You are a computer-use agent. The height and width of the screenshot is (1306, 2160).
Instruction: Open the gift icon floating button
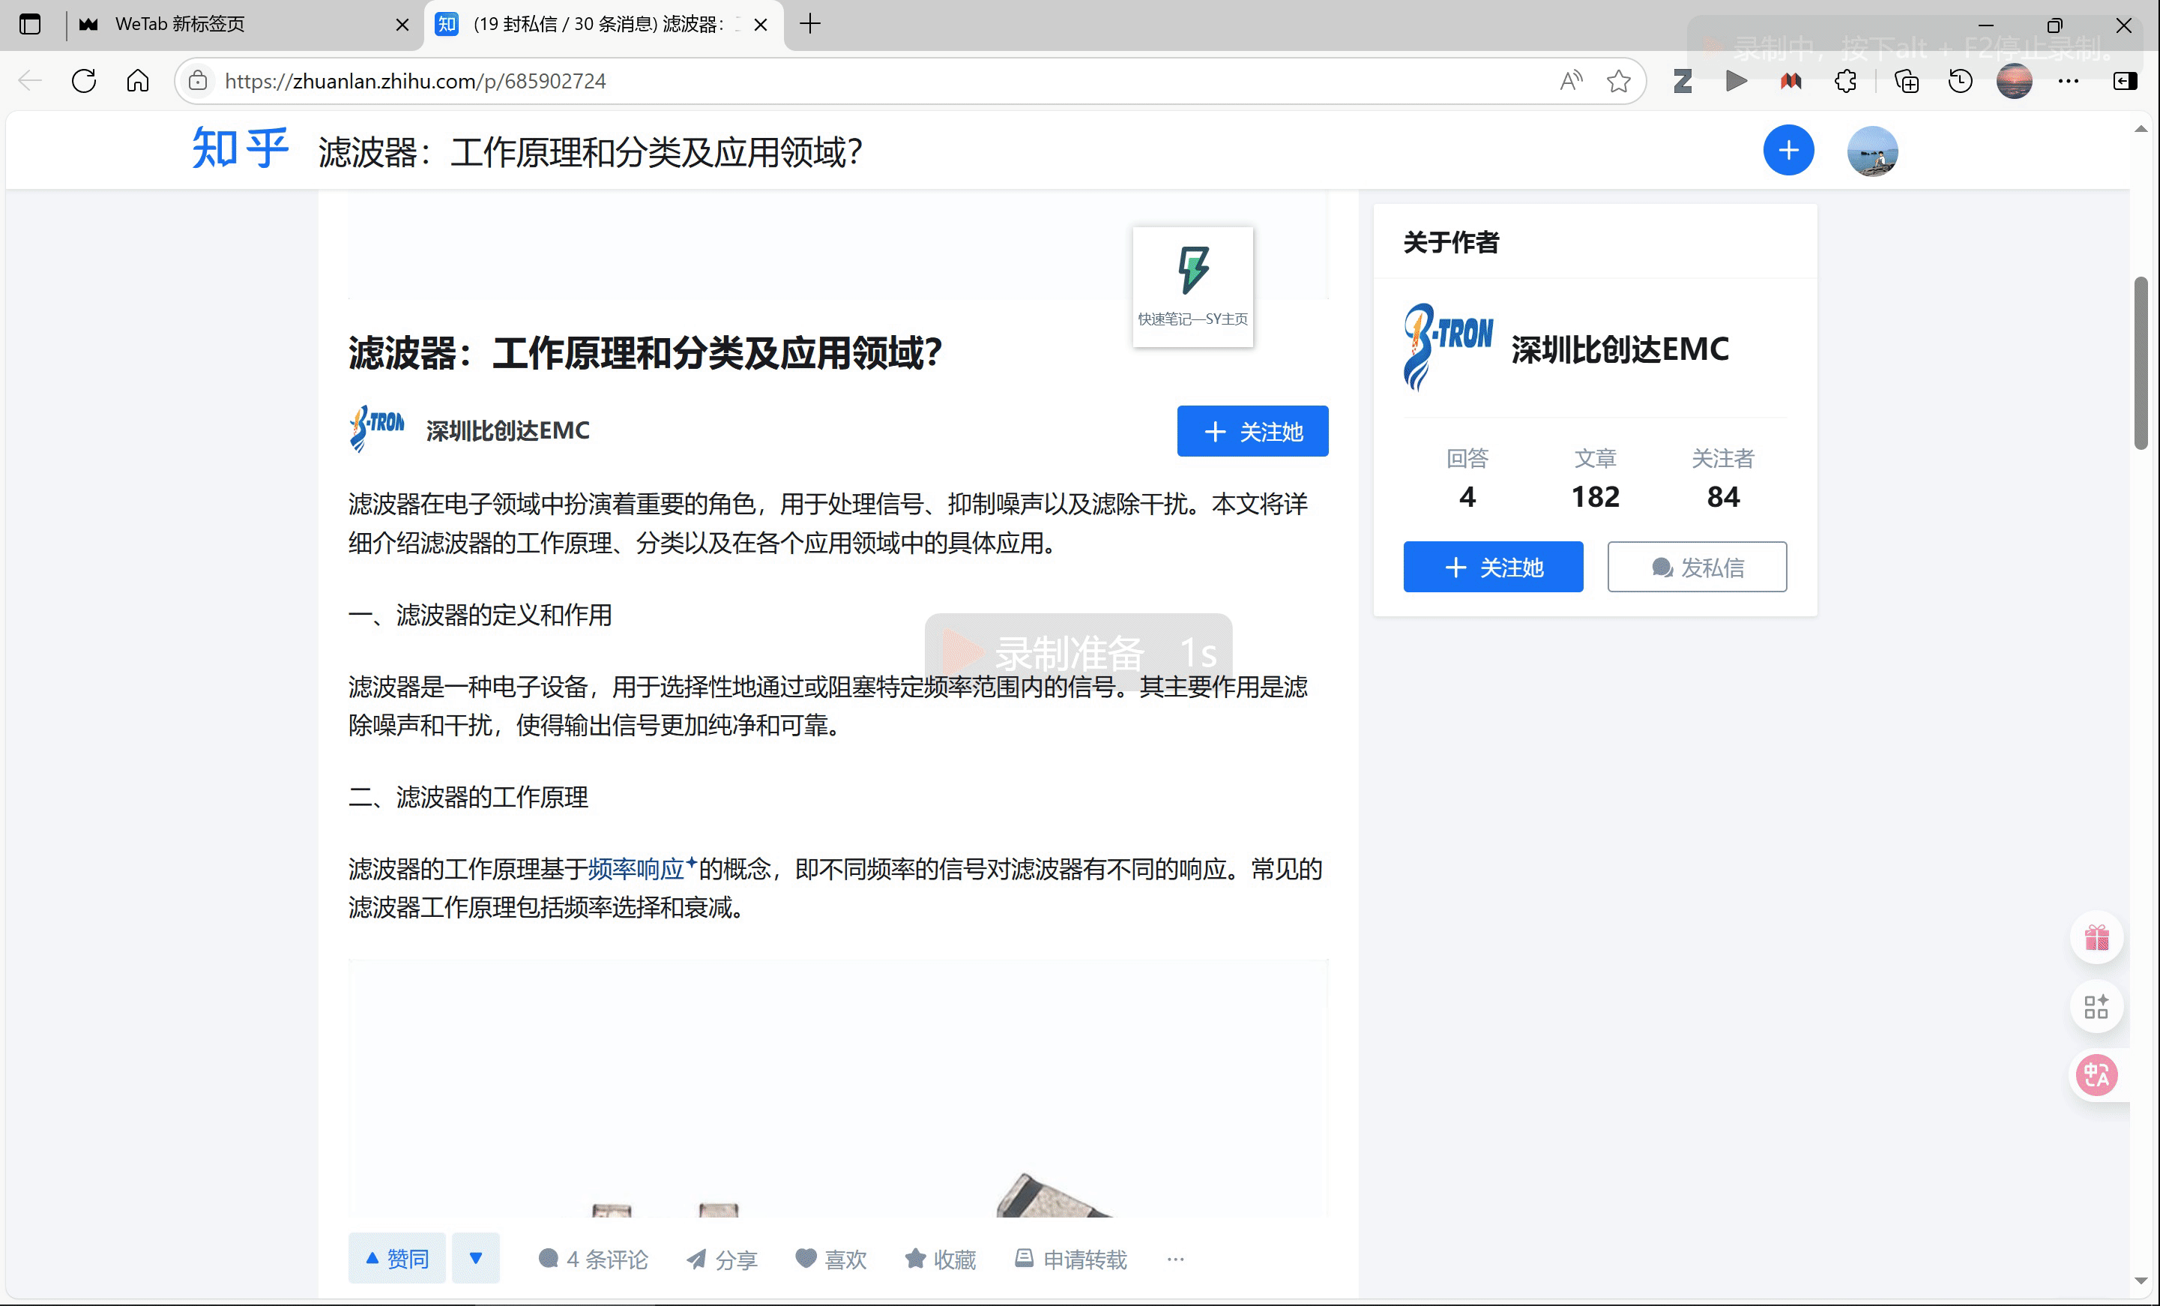[2096, 938]
